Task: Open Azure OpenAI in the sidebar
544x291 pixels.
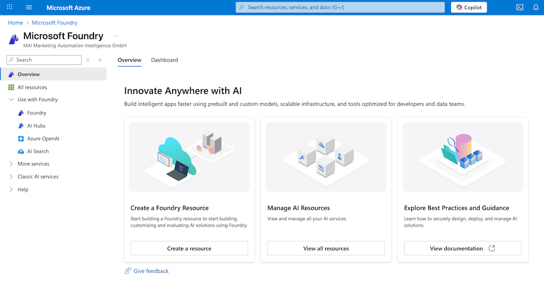Action: tap(43, 139)
